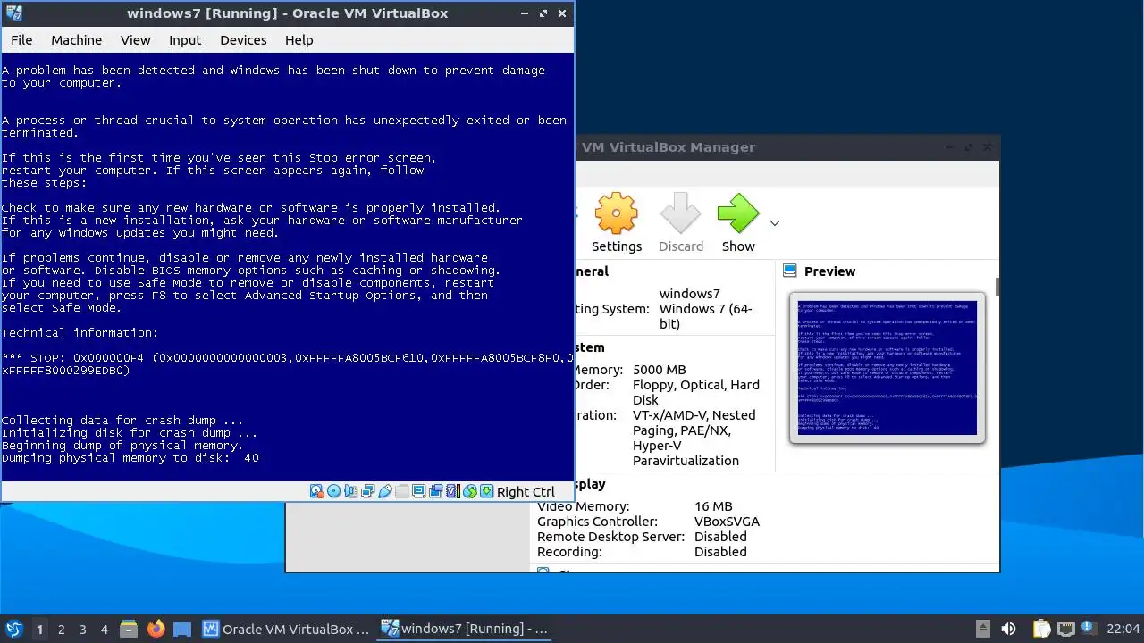1144x643 pixels.
Task: Click the Graphics Controller: label
Action: 597,522
